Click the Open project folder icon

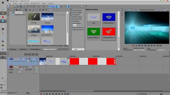click(x=12, y=6)
